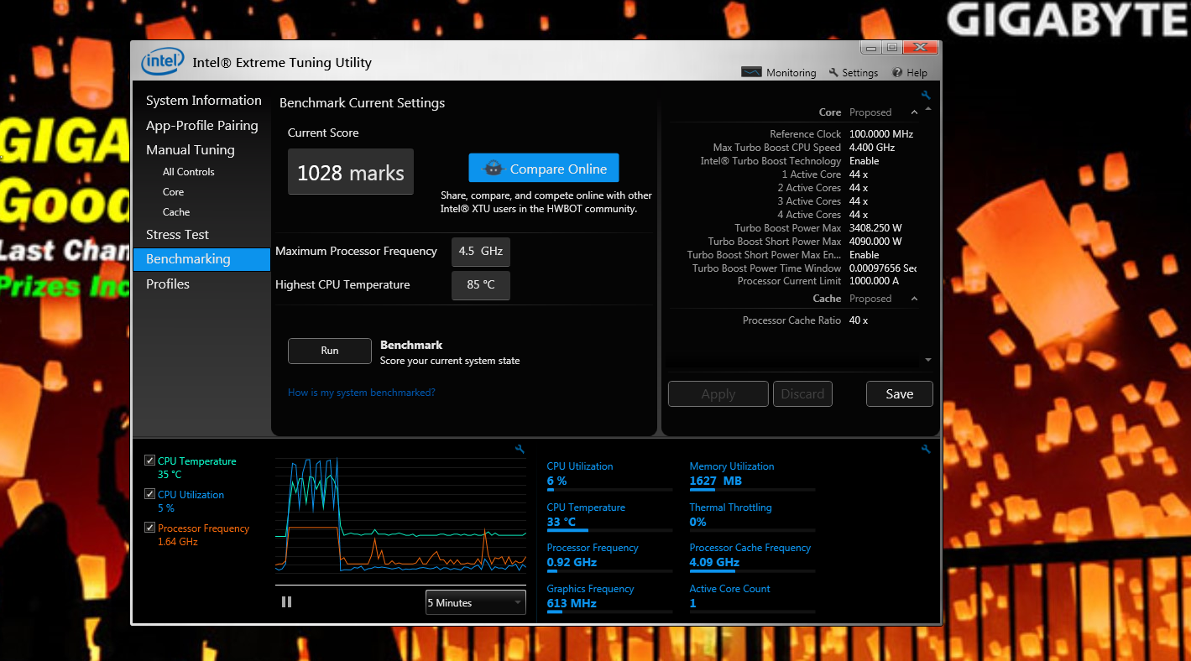Save the proposed settings

900,394
